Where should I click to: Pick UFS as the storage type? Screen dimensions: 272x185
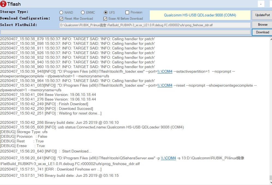point(106,13)
